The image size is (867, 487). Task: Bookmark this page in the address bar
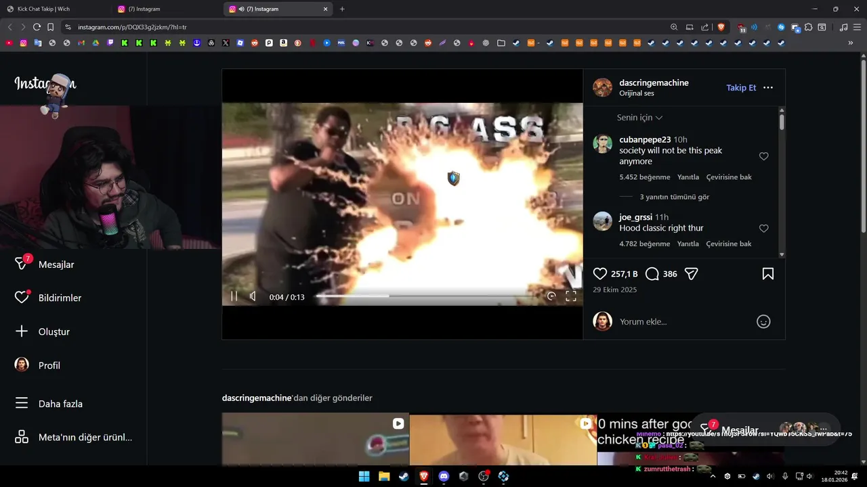tap(50, 27)
